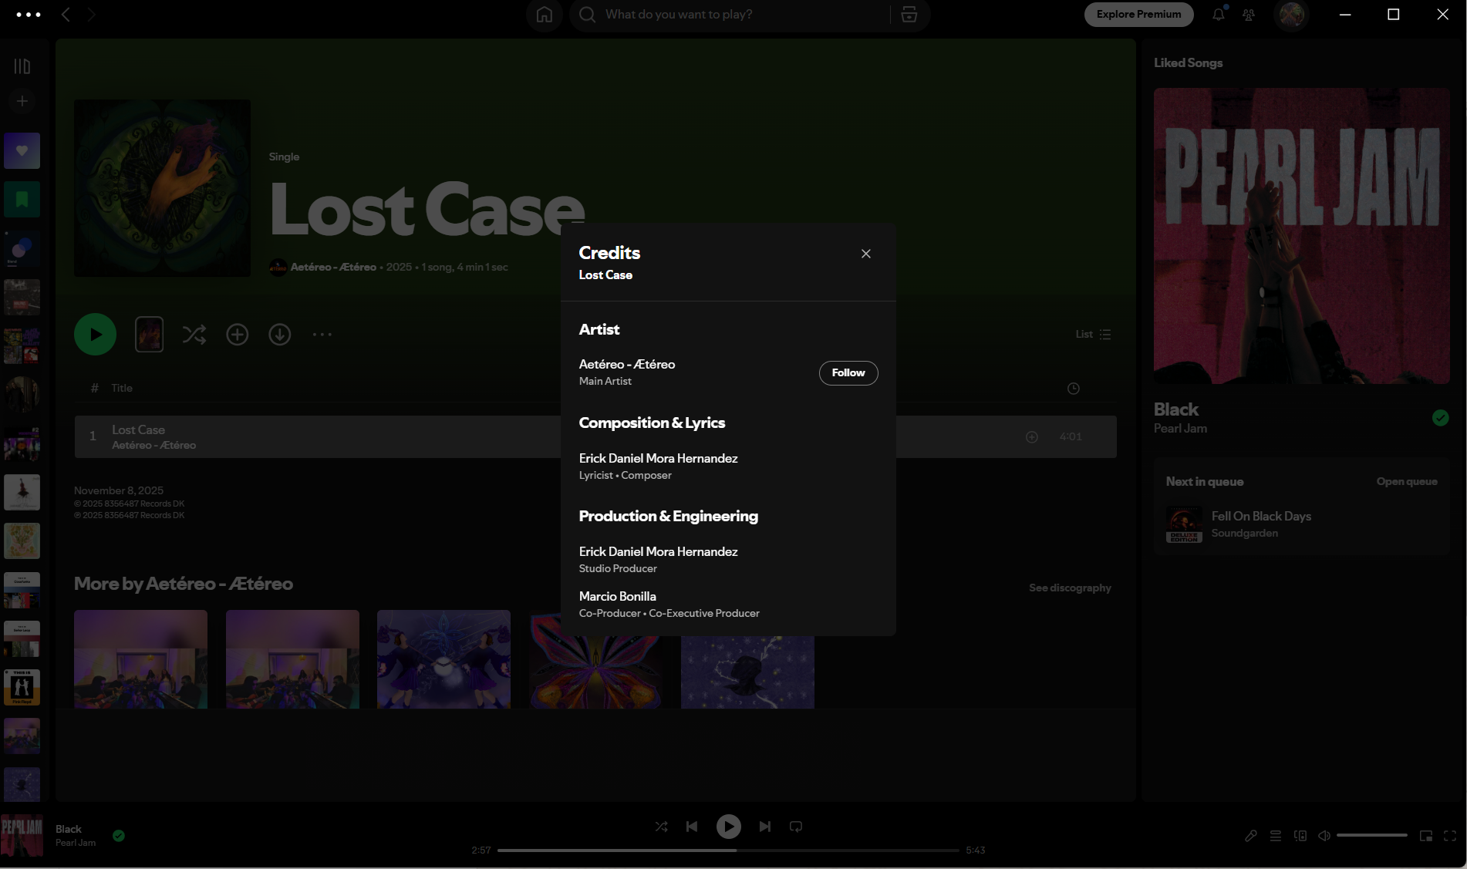Viewport: 1467px width, 869px height.
Task: Click Aetéreo - Ætéreo name in Credits
Action: [x=627, y=364]
